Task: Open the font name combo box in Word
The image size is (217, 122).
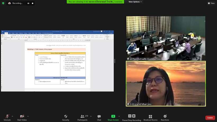Action: (14, 35)
